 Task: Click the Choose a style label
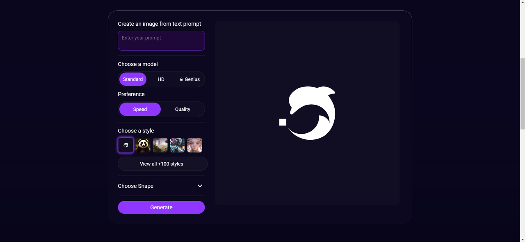pos(136,131)
